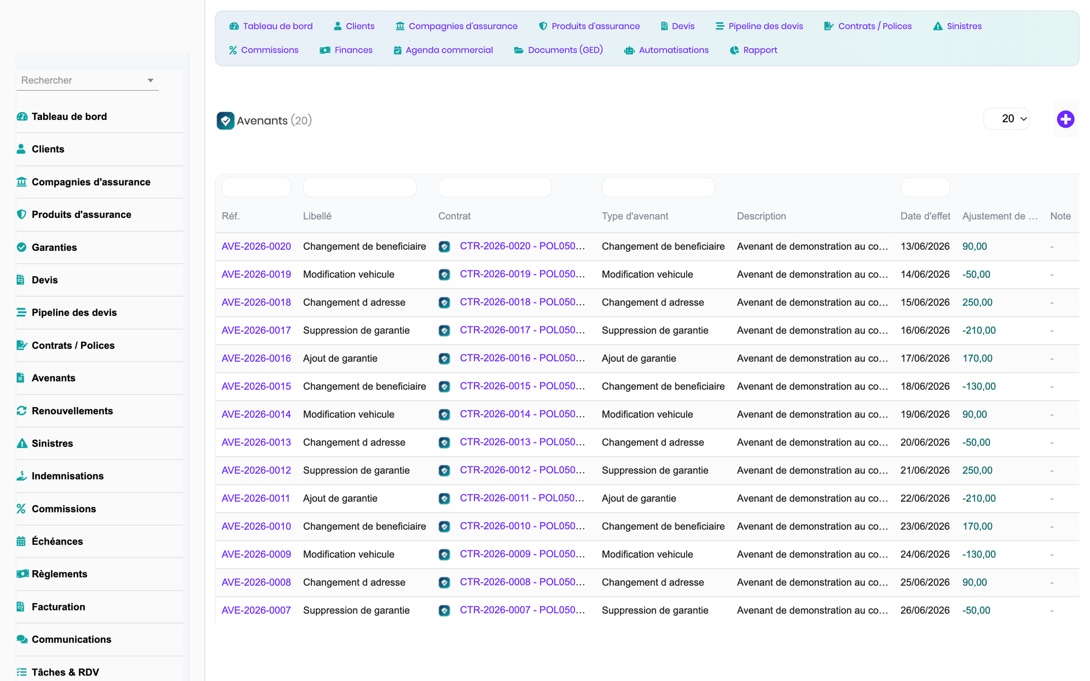Open the page size dropdown showing 20
Image resolution: width=1090 pixels, height=681 pixels.
1007,119
